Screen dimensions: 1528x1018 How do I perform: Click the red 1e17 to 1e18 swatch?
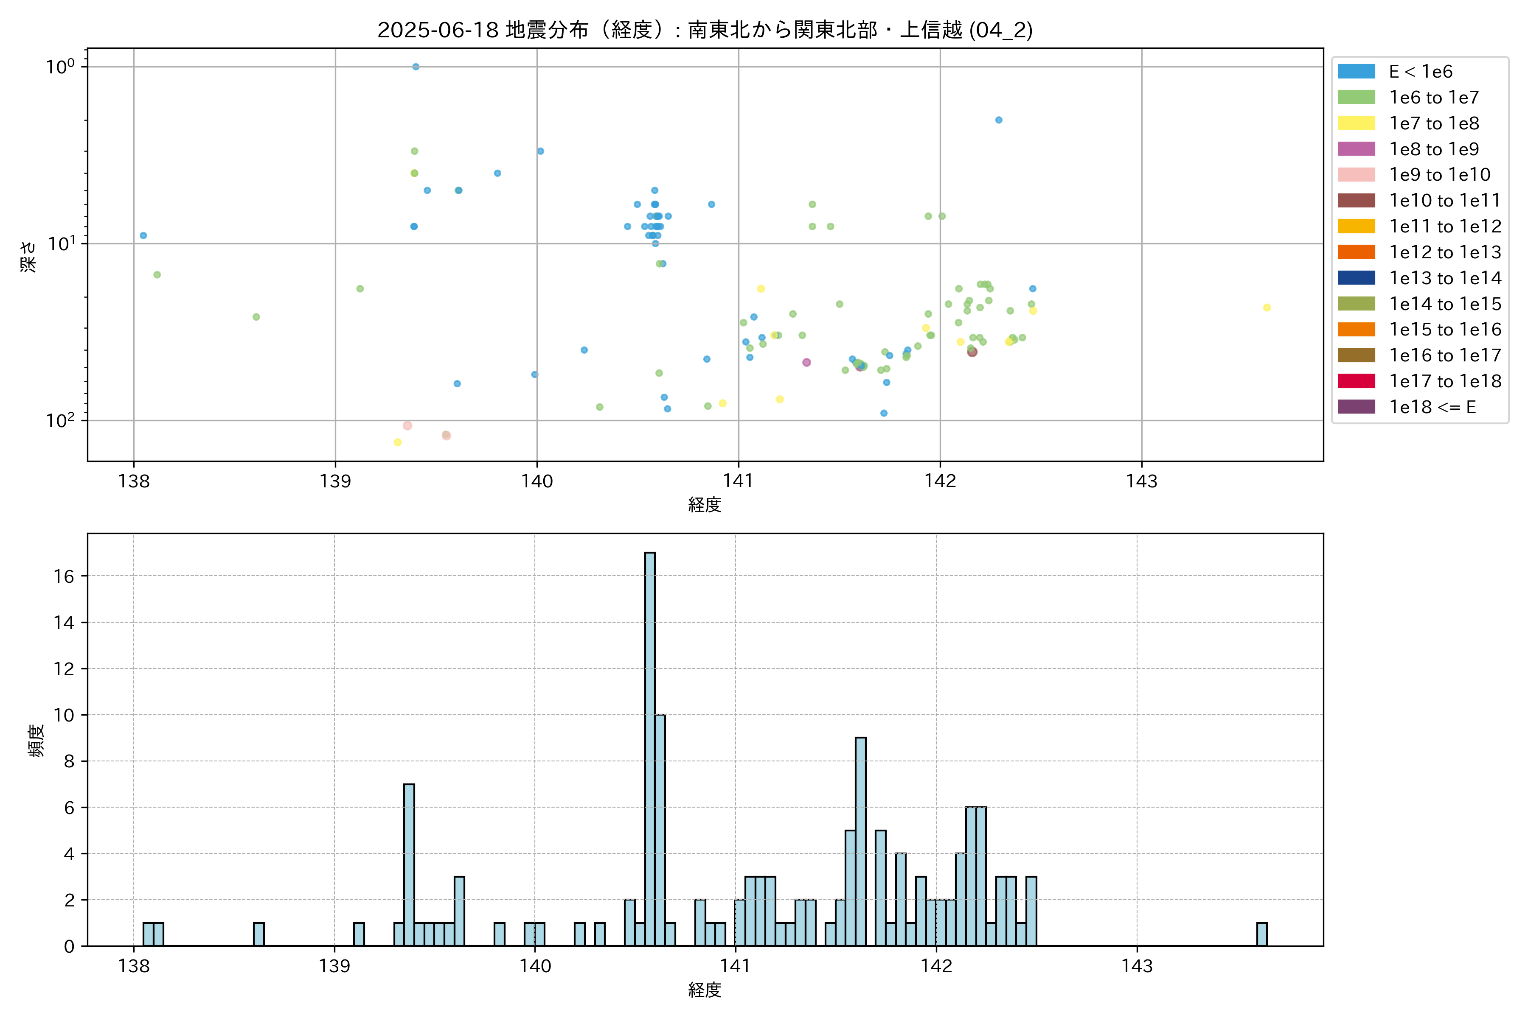pyautogui.click(x=1356, y=381)
